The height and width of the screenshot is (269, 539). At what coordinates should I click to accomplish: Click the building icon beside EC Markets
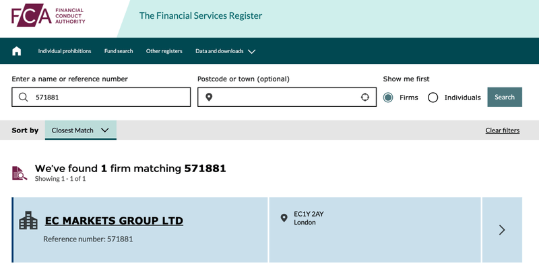pyautogui.click(x=28, y=221)
